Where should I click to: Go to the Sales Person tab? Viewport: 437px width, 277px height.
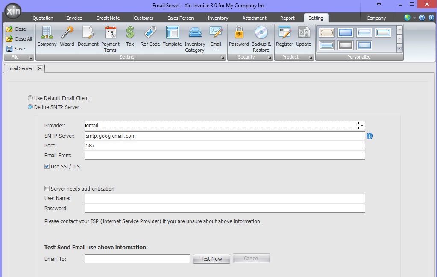(180, 18)
